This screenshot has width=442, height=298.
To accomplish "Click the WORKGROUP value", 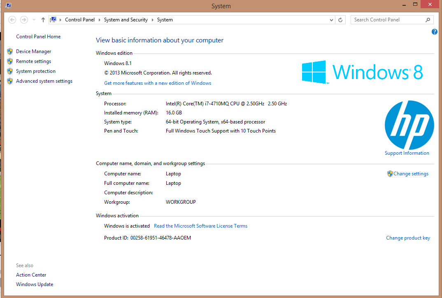I will tap(181, 202).
